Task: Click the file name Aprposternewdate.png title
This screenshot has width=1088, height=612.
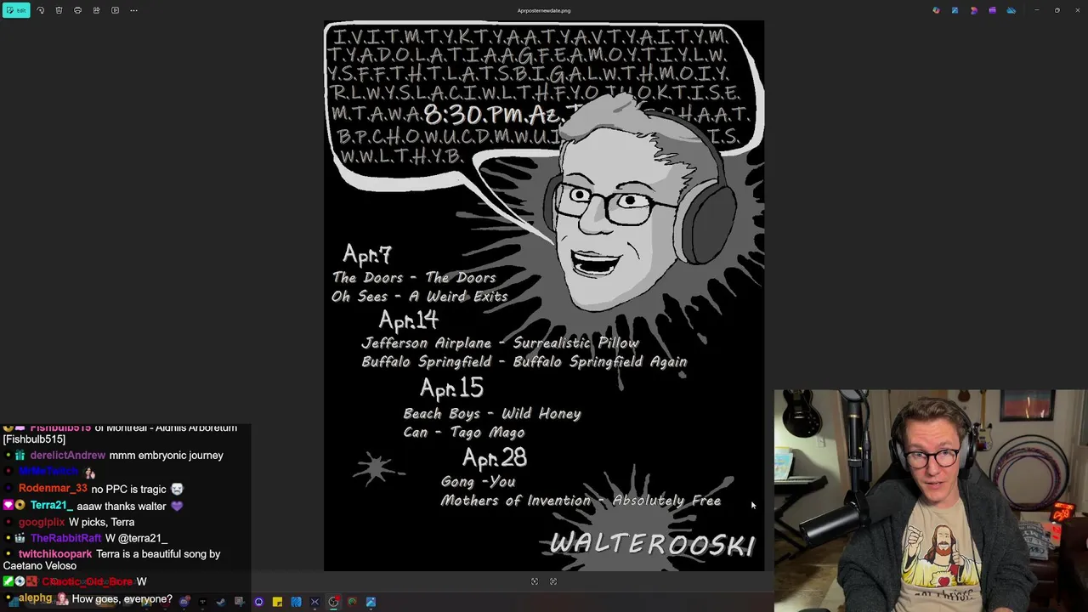Action: click(544, 10)
